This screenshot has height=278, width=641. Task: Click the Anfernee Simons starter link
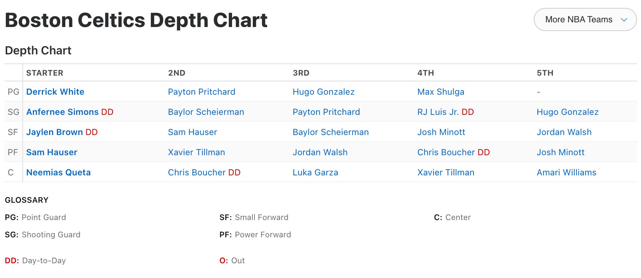tap(62, 112)
